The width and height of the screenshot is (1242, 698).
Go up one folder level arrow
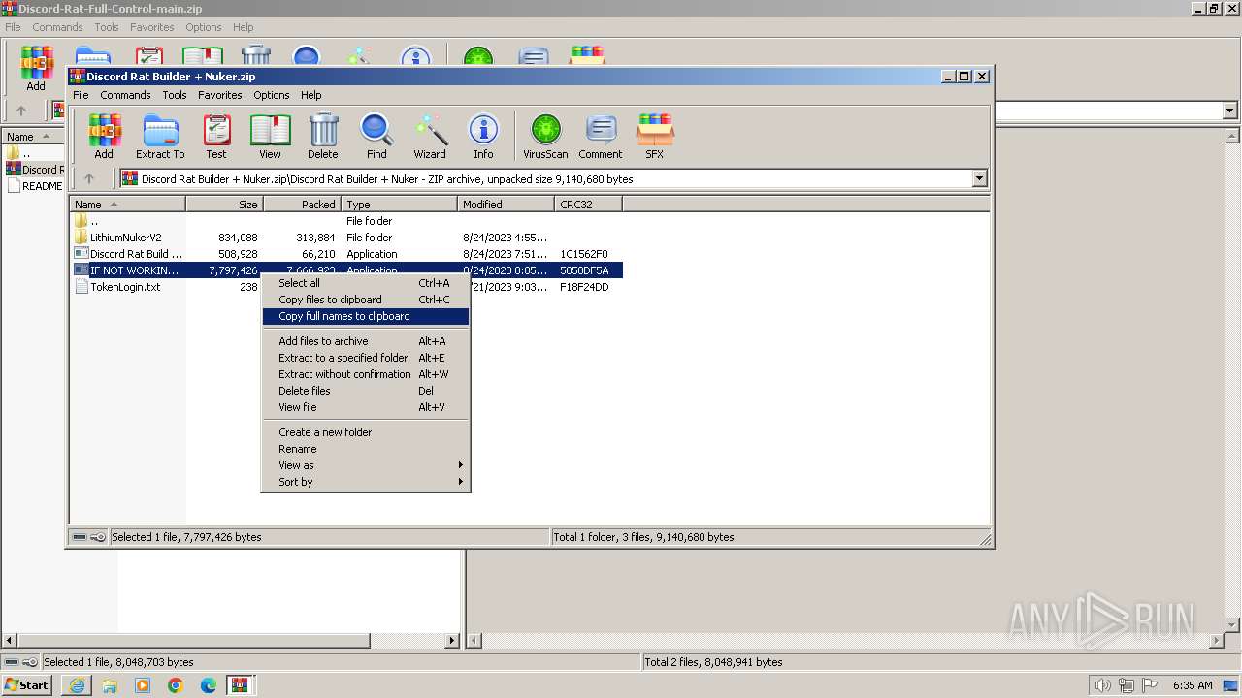click(89, 178)
